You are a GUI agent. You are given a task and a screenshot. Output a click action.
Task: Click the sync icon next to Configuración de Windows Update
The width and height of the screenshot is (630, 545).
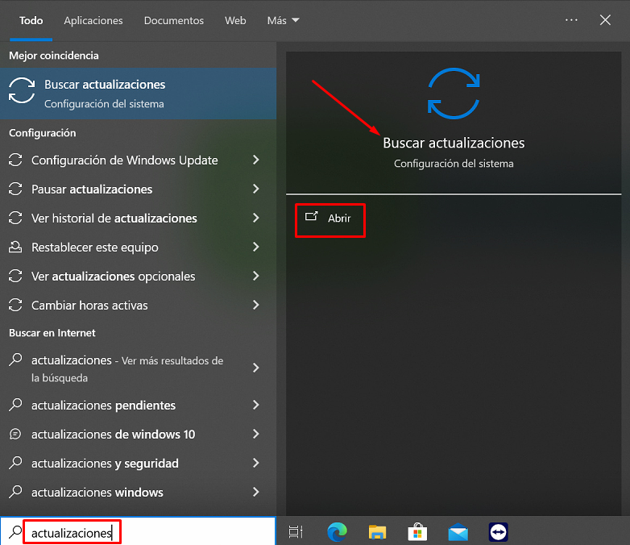pyautogui.click(x=15, y=160)
